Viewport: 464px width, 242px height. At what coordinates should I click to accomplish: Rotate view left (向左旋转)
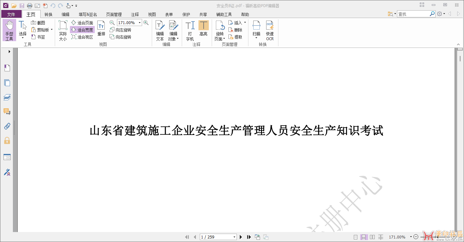tap(121, 30)
